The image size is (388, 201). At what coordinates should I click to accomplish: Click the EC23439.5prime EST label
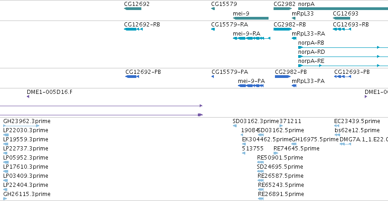[357, 121]
